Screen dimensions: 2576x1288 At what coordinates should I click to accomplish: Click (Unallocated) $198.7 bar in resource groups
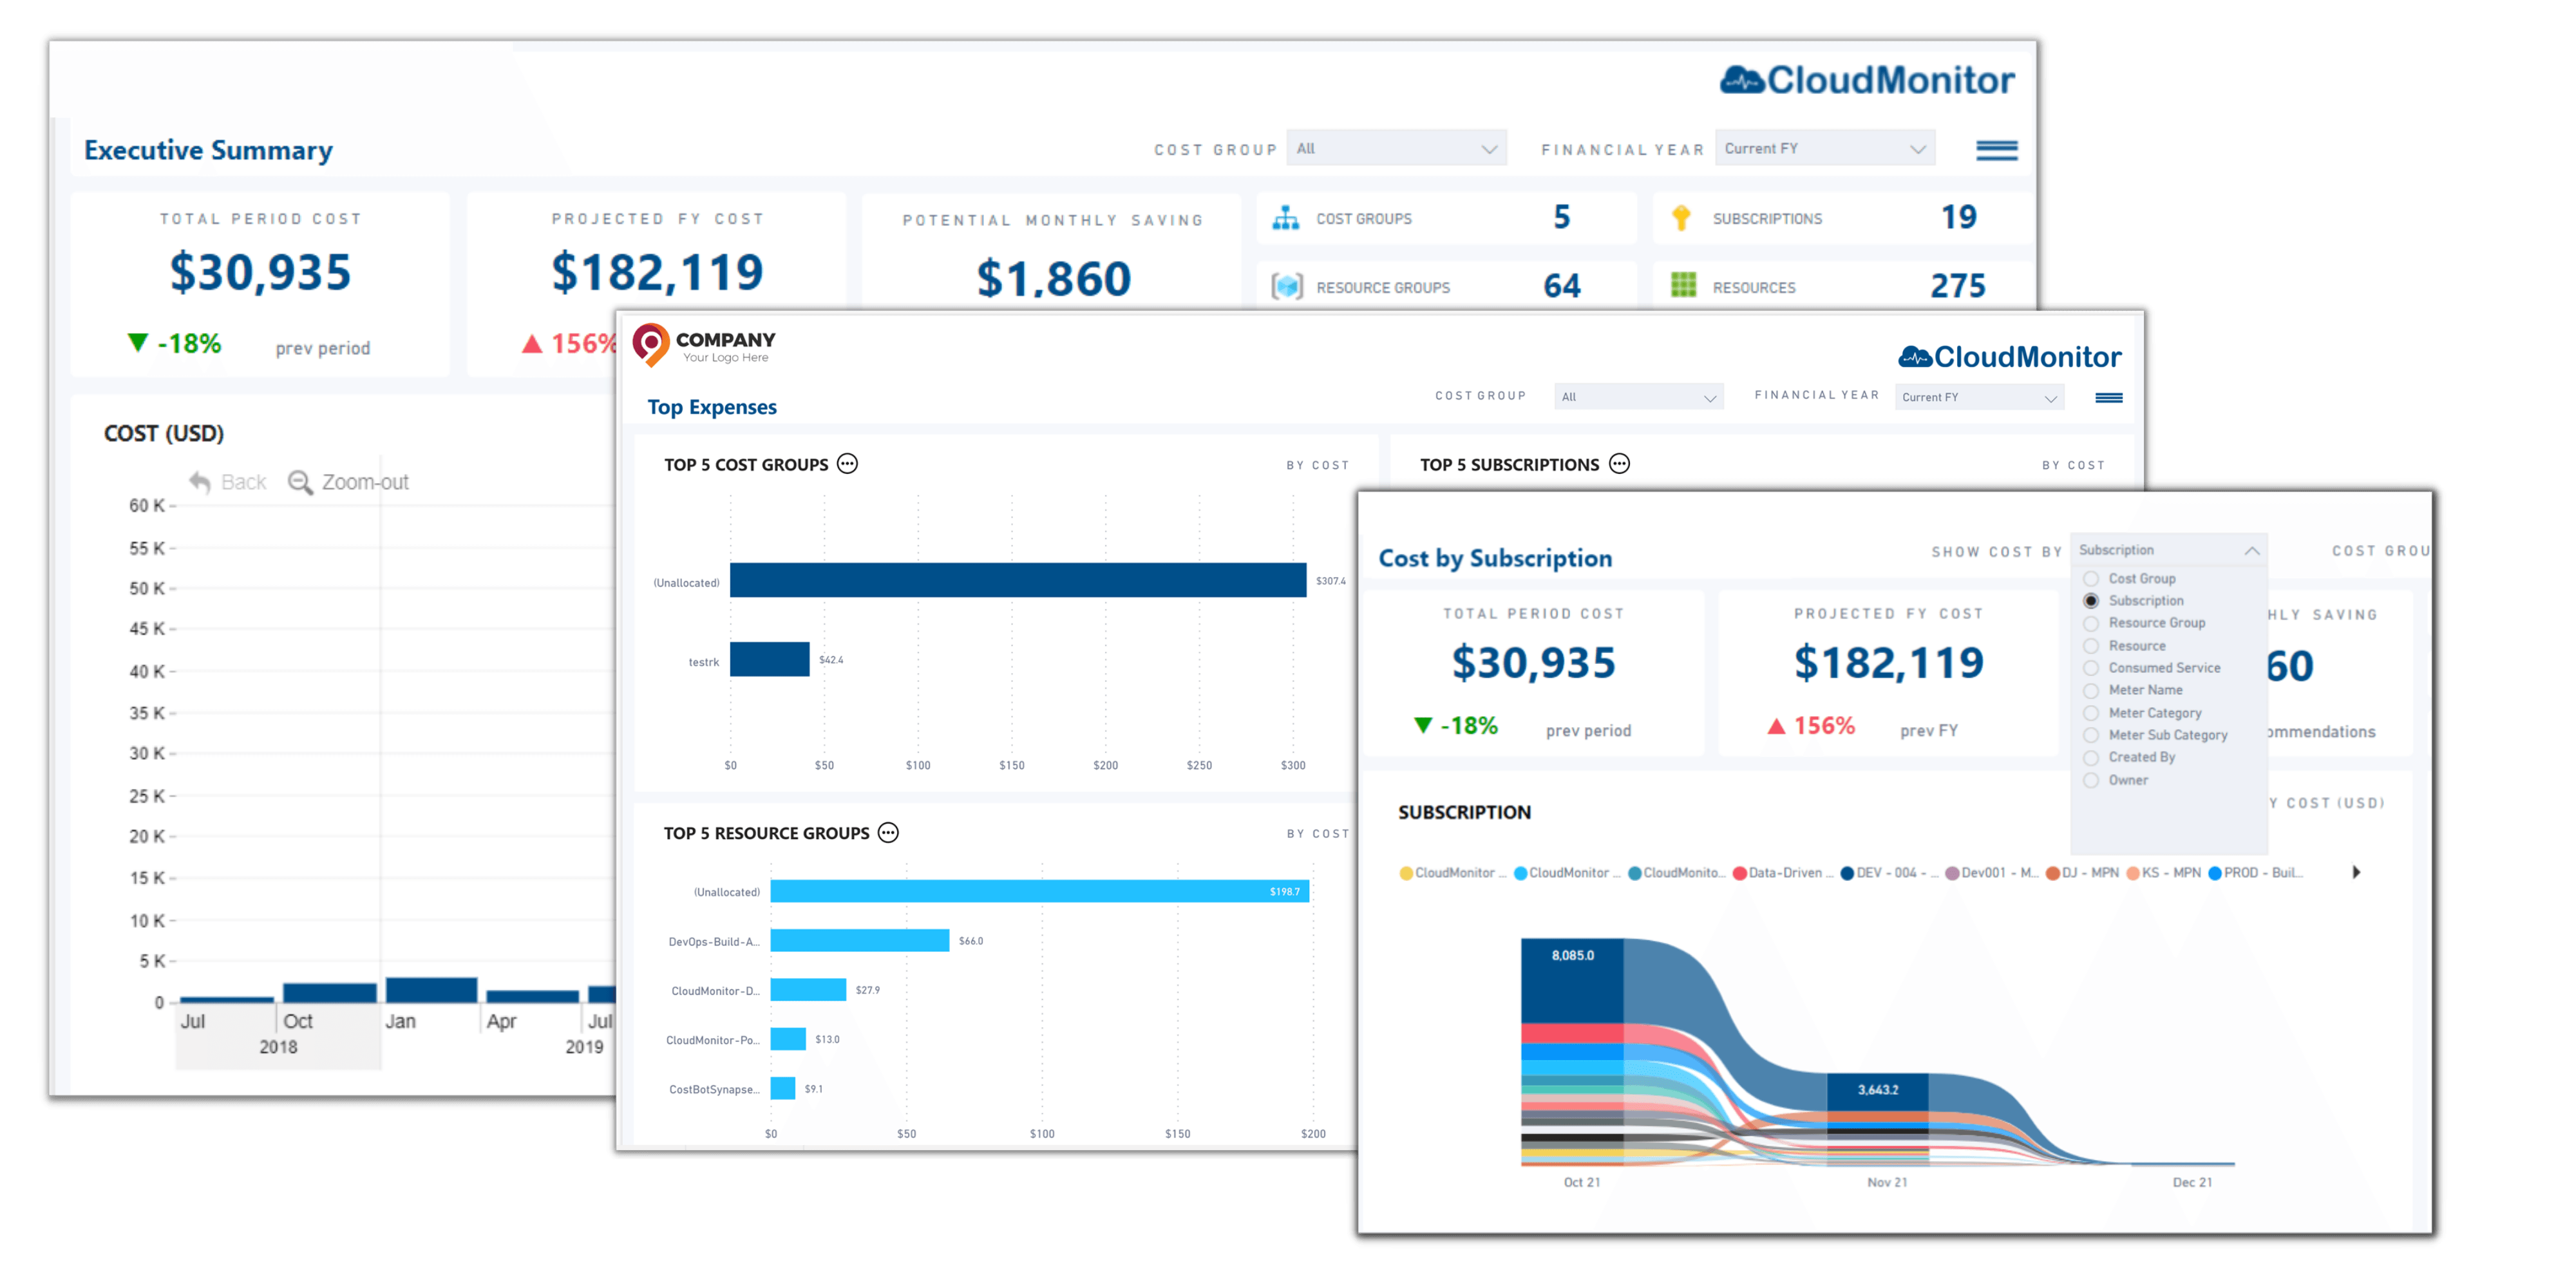tap(1039, 891)
